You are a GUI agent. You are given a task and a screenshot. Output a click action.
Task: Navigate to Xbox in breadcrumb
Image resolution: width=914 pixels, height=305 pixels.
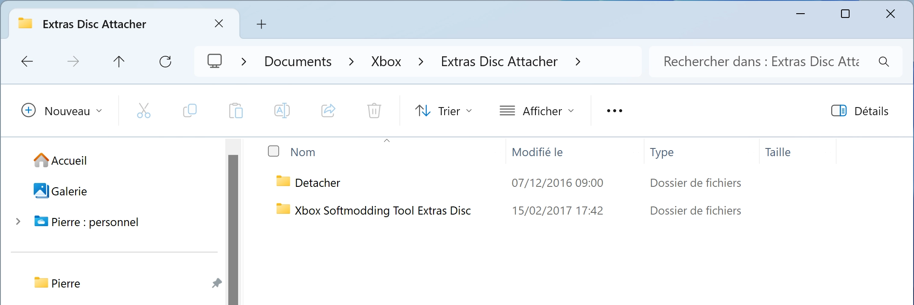click(x=386, y=61)
